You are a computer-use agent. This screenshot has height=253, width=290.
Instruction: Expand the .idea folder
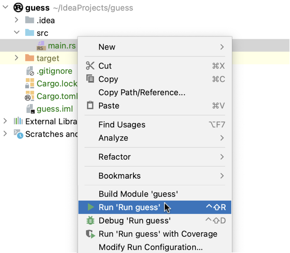pos(16,20)
